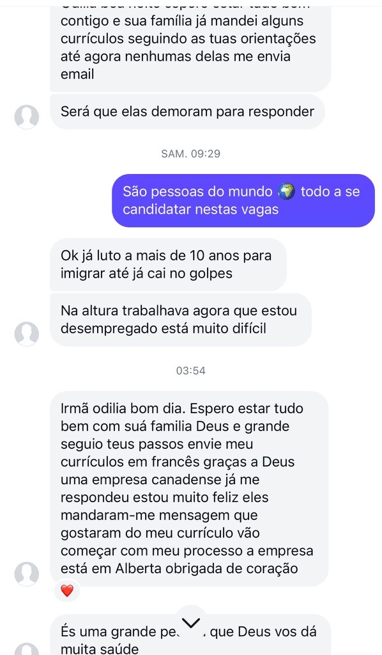Viewport: 382px width, 655px height.
Task: Select the purple "São pessoas do mundo" message
Action: click(x=243, y=200)
